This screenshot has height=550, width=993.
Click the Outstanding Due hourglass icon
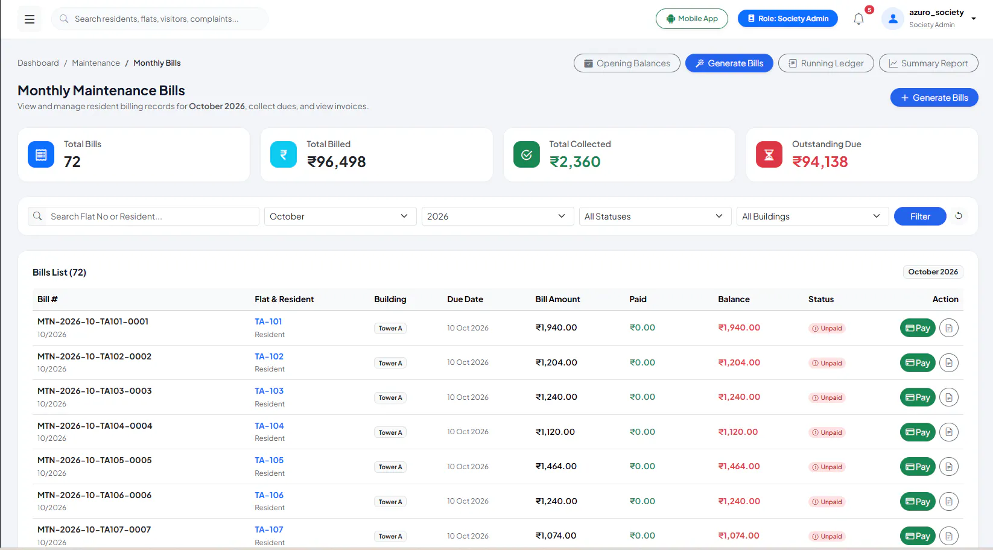coord(769,154)
